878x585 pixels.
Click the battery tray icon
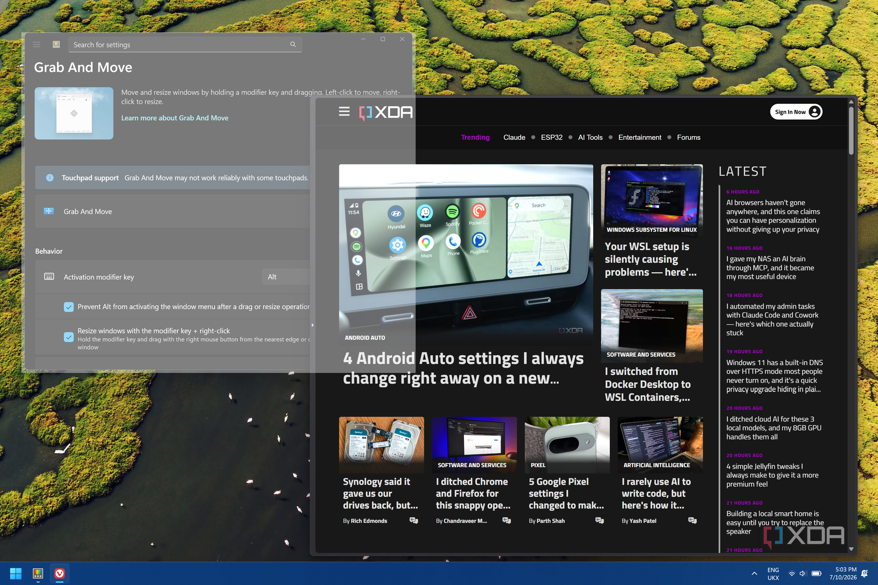(817, 574)
